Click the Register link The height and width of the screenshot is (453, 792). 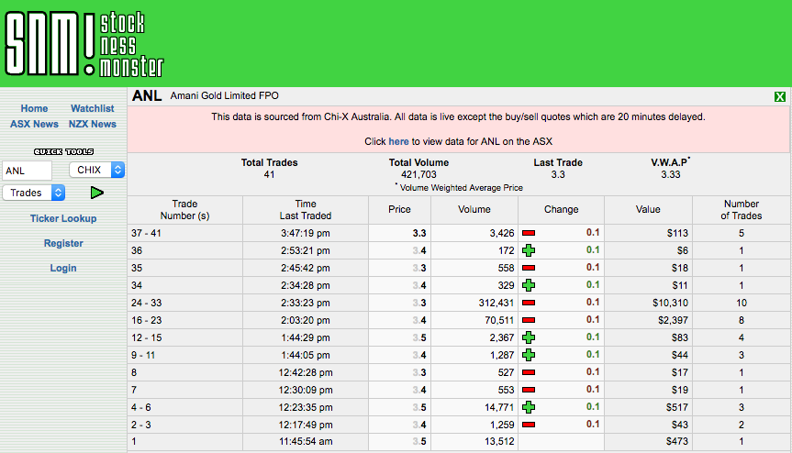[x=63, y=243]
